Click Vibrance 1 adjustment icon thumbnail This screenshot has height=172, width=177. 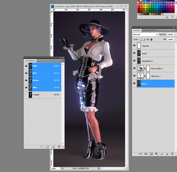[x=140, y=76]
